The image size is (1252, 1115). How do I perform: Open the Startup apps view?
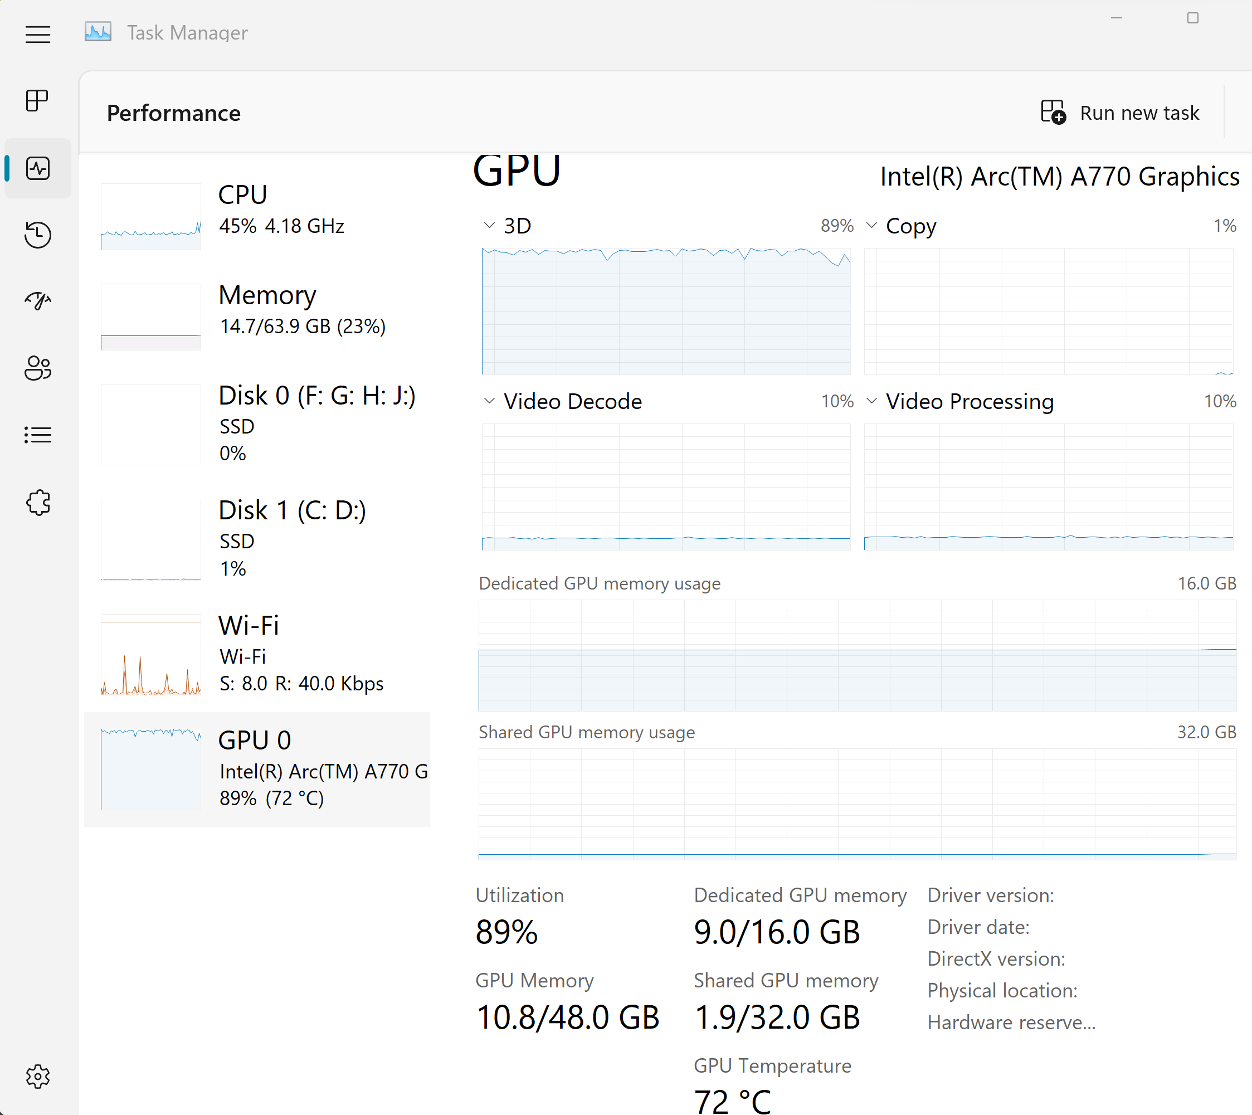pos(37,301)
